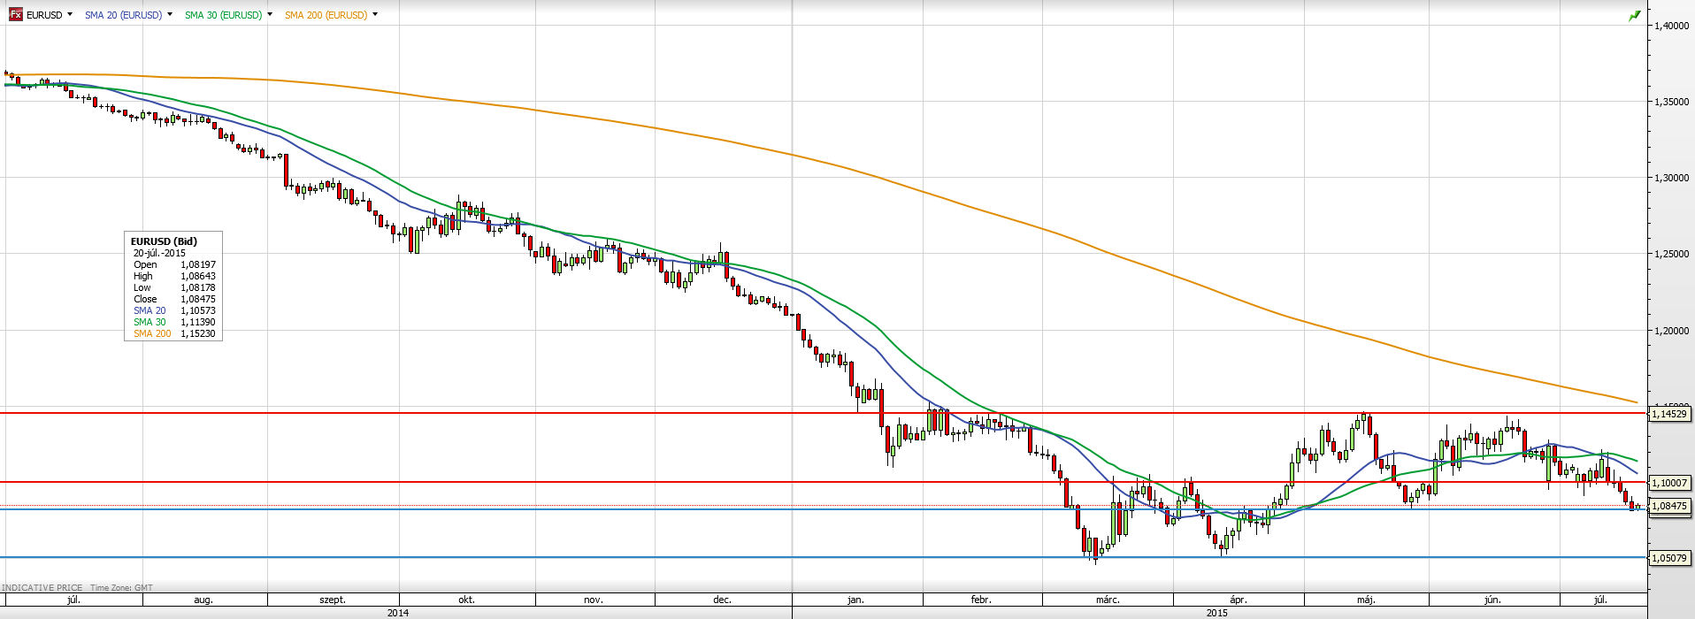This screenshot has height=619, width=1695.
Task: Click the Open value 1,08197
Action: tap(198, 264)
